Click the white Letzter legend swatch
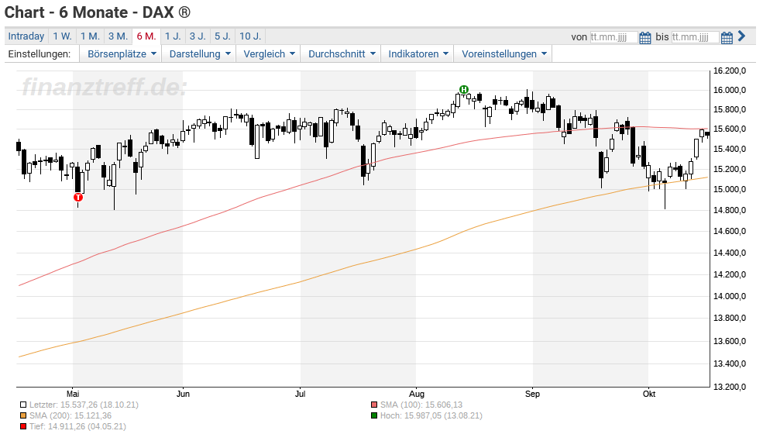The width and height of the screenshot is (763, 441). (x=23, y=405)
